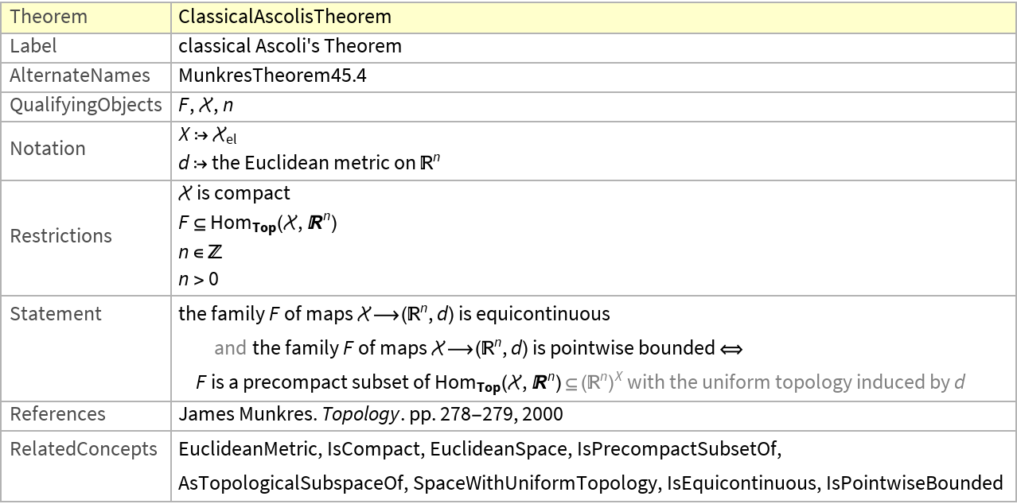Click the Restrictions row heading
Image resolution: width=1017 pixels, height=504 pixels.
[x=61, y=236]
